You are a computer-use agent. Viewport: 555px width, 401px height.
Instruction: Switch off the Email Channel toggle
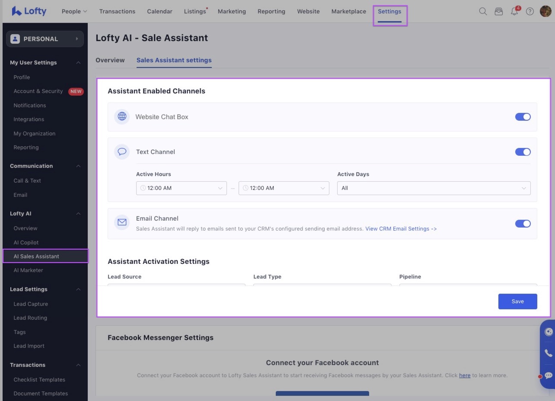pyautogui.click(x=523, y=224)
